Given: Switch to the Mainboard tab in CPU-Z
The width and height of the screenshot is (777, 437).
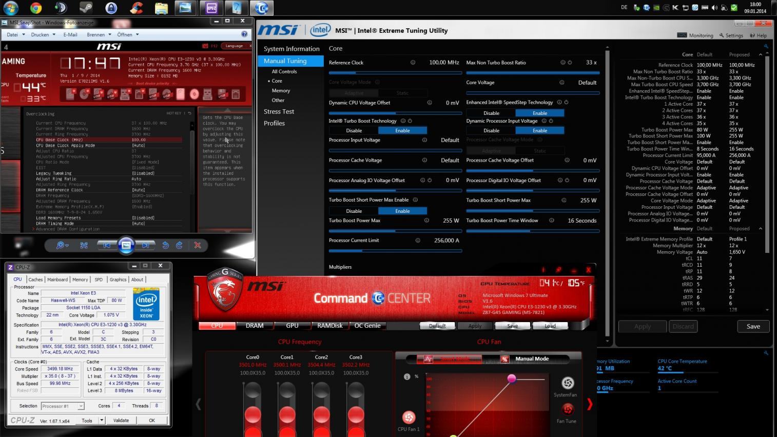Looking at the screenshot, I should (57, 280).
